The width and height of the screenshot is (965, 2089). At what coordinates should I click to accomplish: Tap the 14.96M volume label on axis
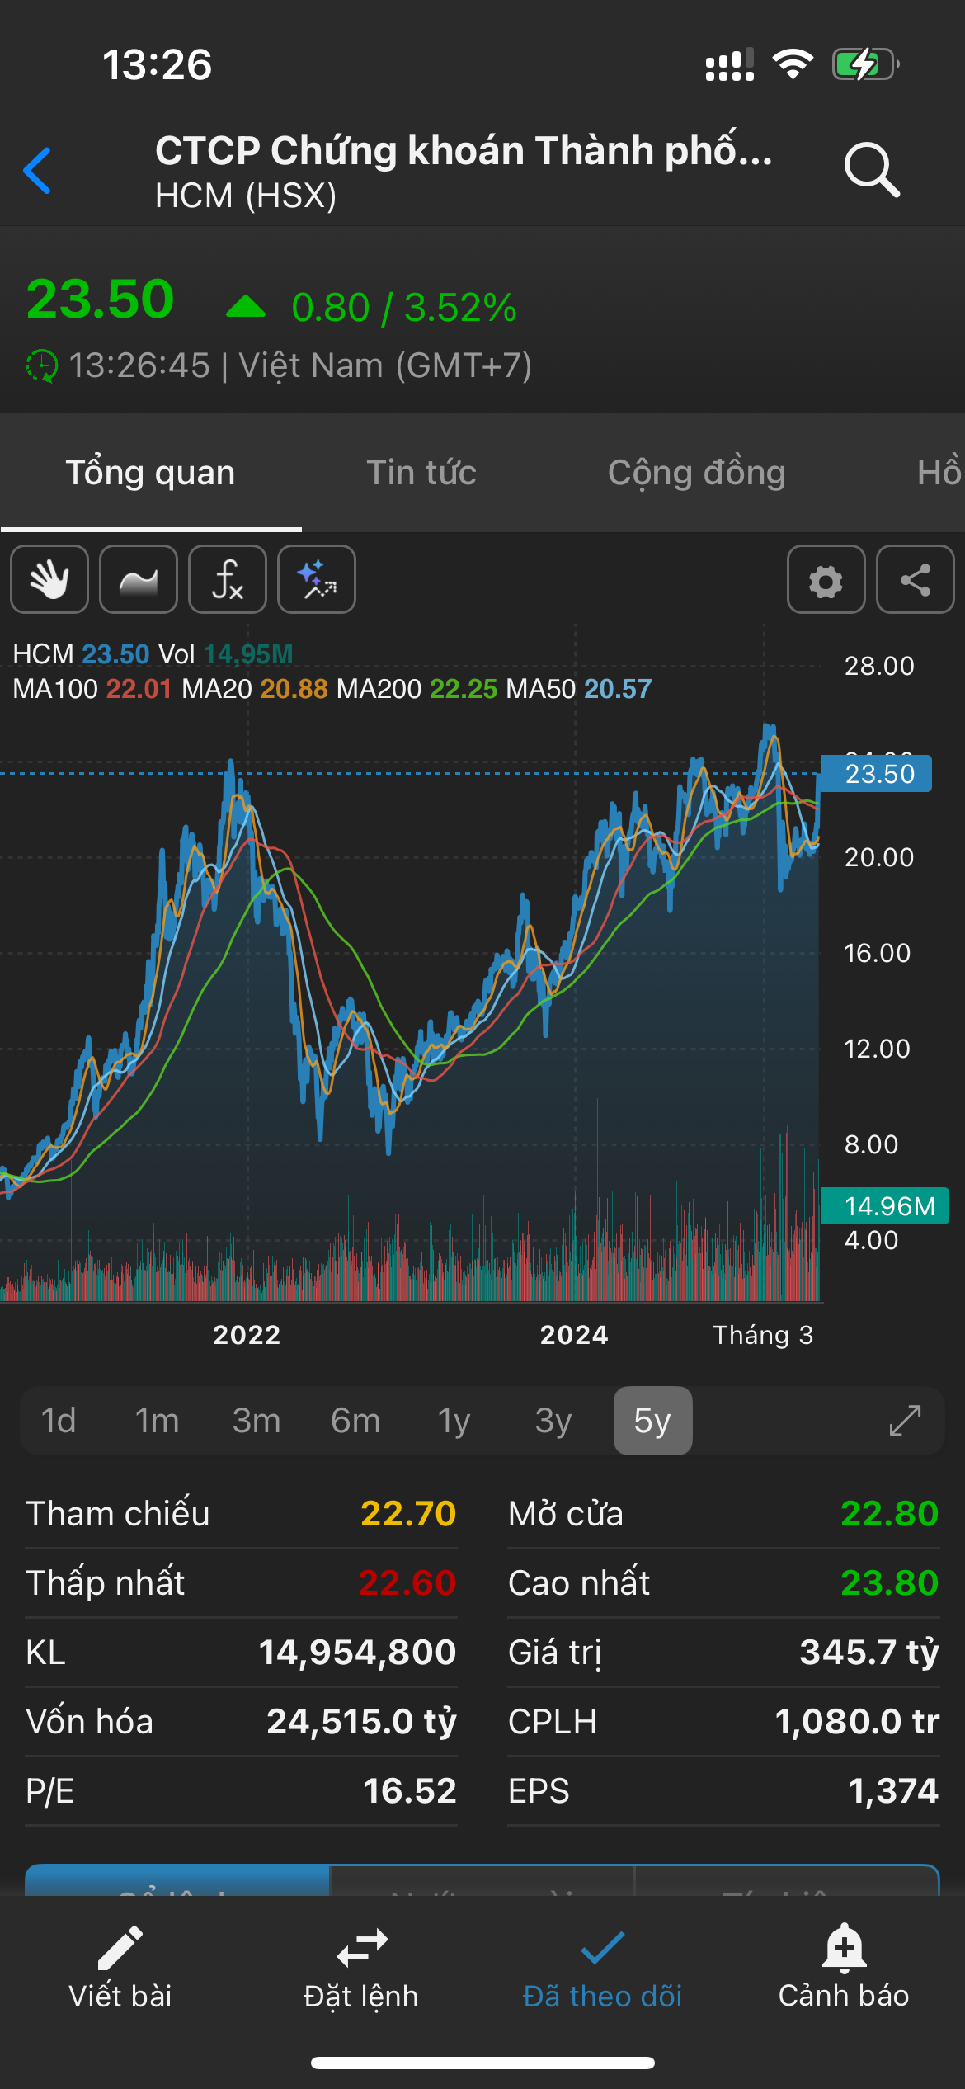coord(887,1206)
